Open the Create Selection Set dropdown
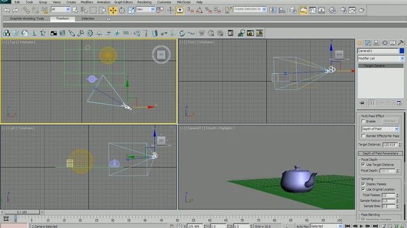This screenshot has width=407, height=228. 250,9
